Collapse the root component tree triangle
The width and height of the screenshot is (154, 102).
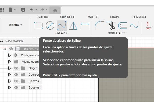pos(5,49)
